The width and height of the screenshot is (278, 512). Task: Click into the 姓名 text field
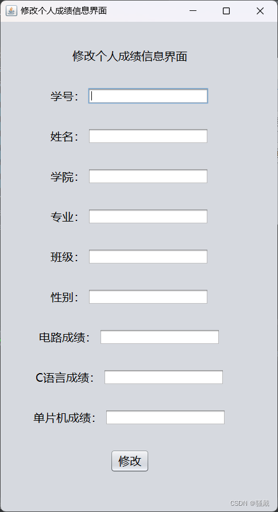(x=148, y=136)
